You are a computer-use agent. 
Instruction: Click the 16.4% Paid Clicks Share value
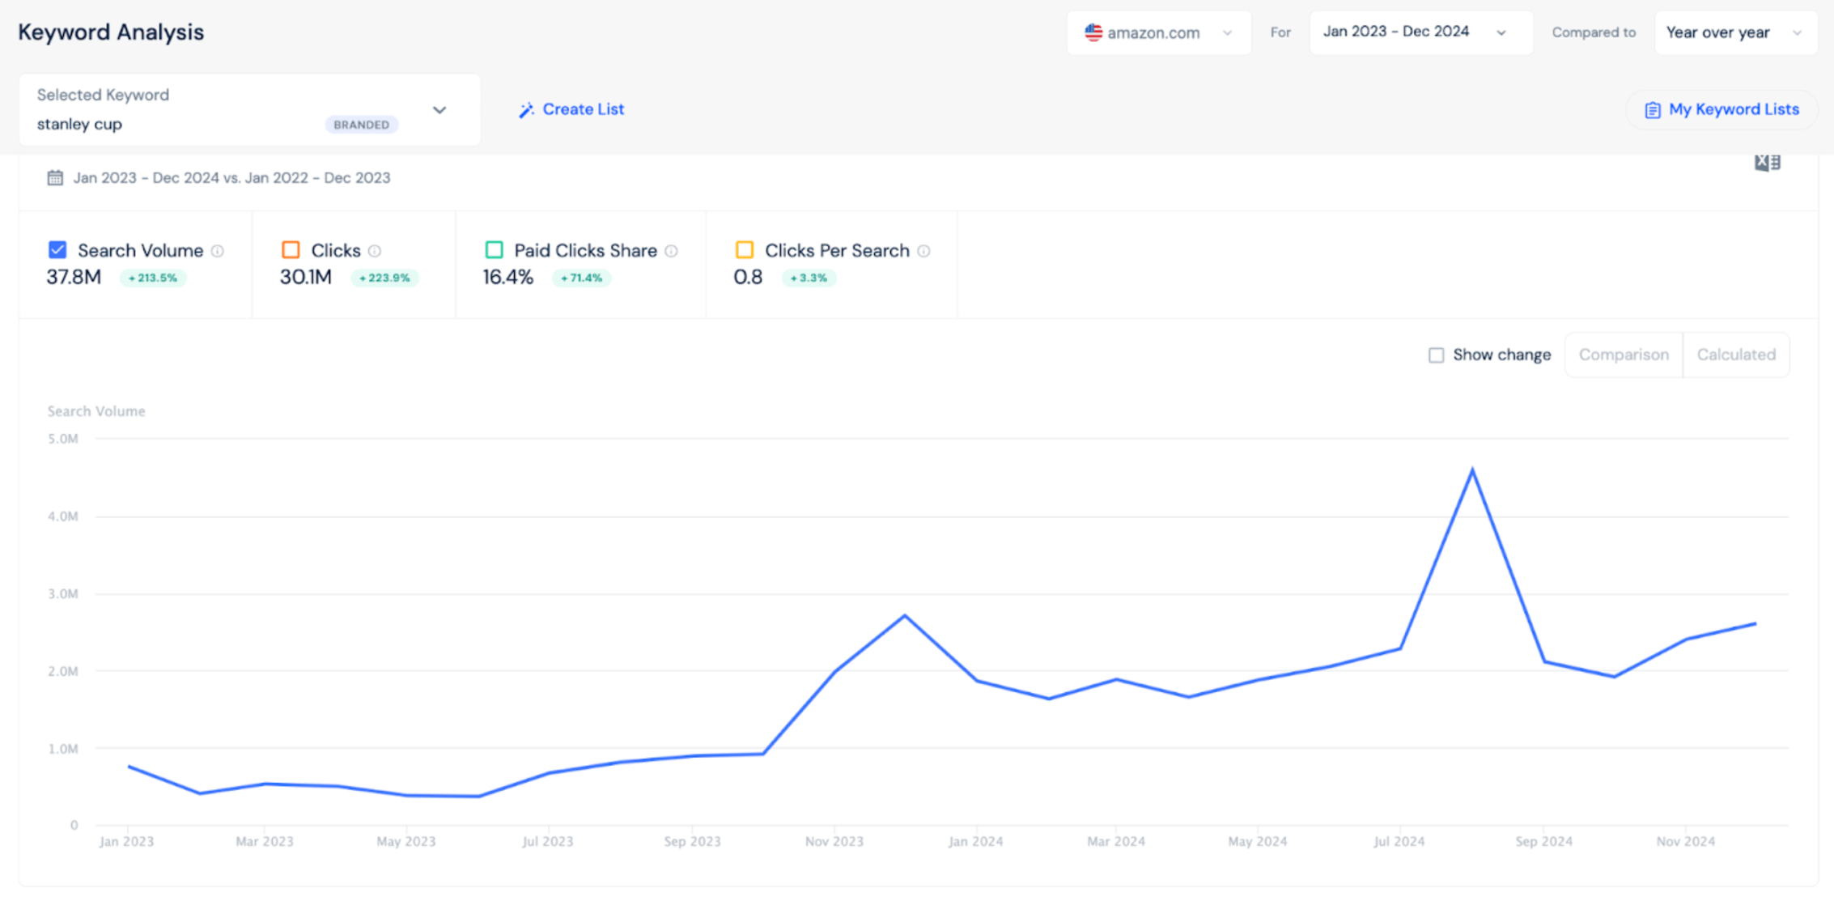coord(508,278)
